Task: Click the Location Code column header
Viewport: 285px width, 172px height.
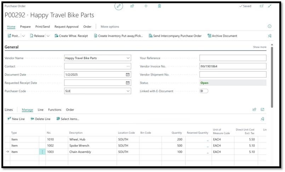Action: [126, 133]
